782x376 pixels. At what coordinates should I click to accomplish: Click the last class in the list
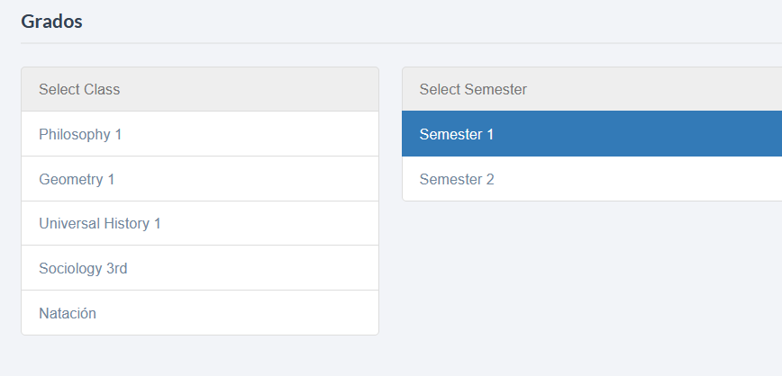(68, 313)
